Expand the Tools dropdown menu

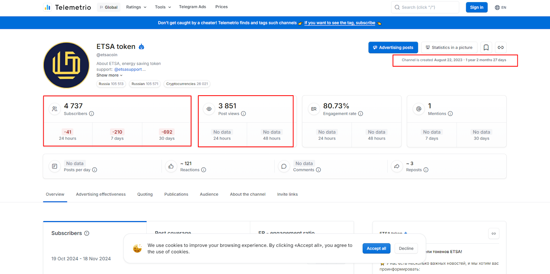[x=163, y=7]
